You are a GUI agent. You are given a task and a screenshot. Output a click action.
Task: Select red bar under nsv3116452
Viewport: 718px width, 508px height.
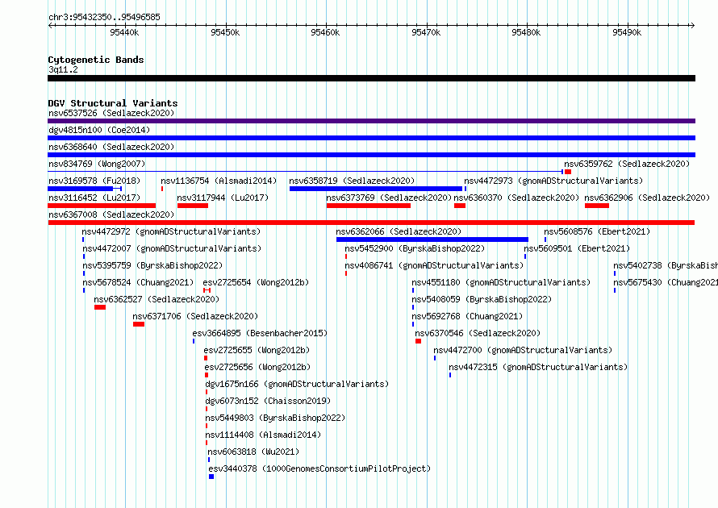(x=102, y=206)
